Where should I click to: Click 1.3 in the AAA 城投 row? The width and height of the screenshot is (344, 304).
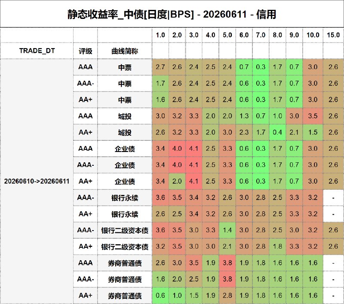244,116
